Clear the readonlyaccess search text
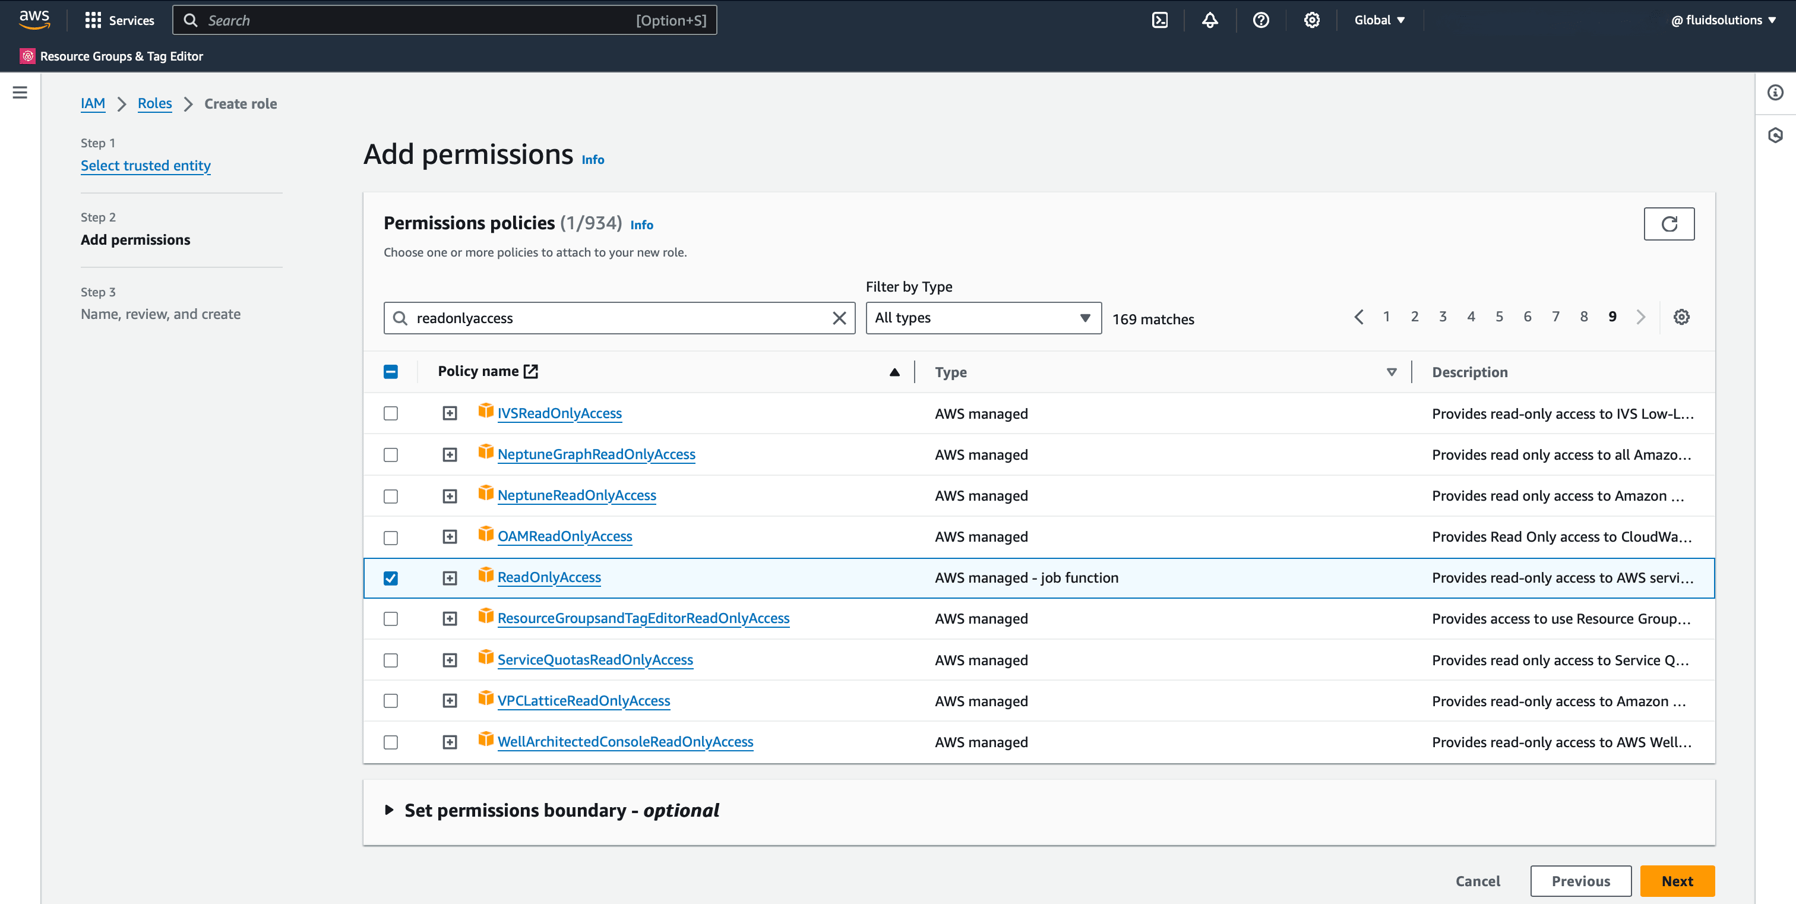 [839, 318]
